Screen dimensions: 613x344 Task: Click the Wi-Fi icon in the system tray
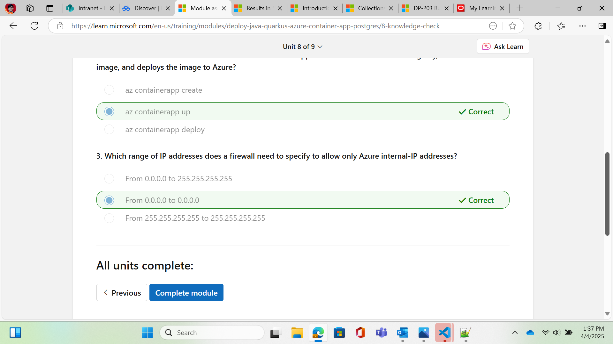tap(545, 332)
